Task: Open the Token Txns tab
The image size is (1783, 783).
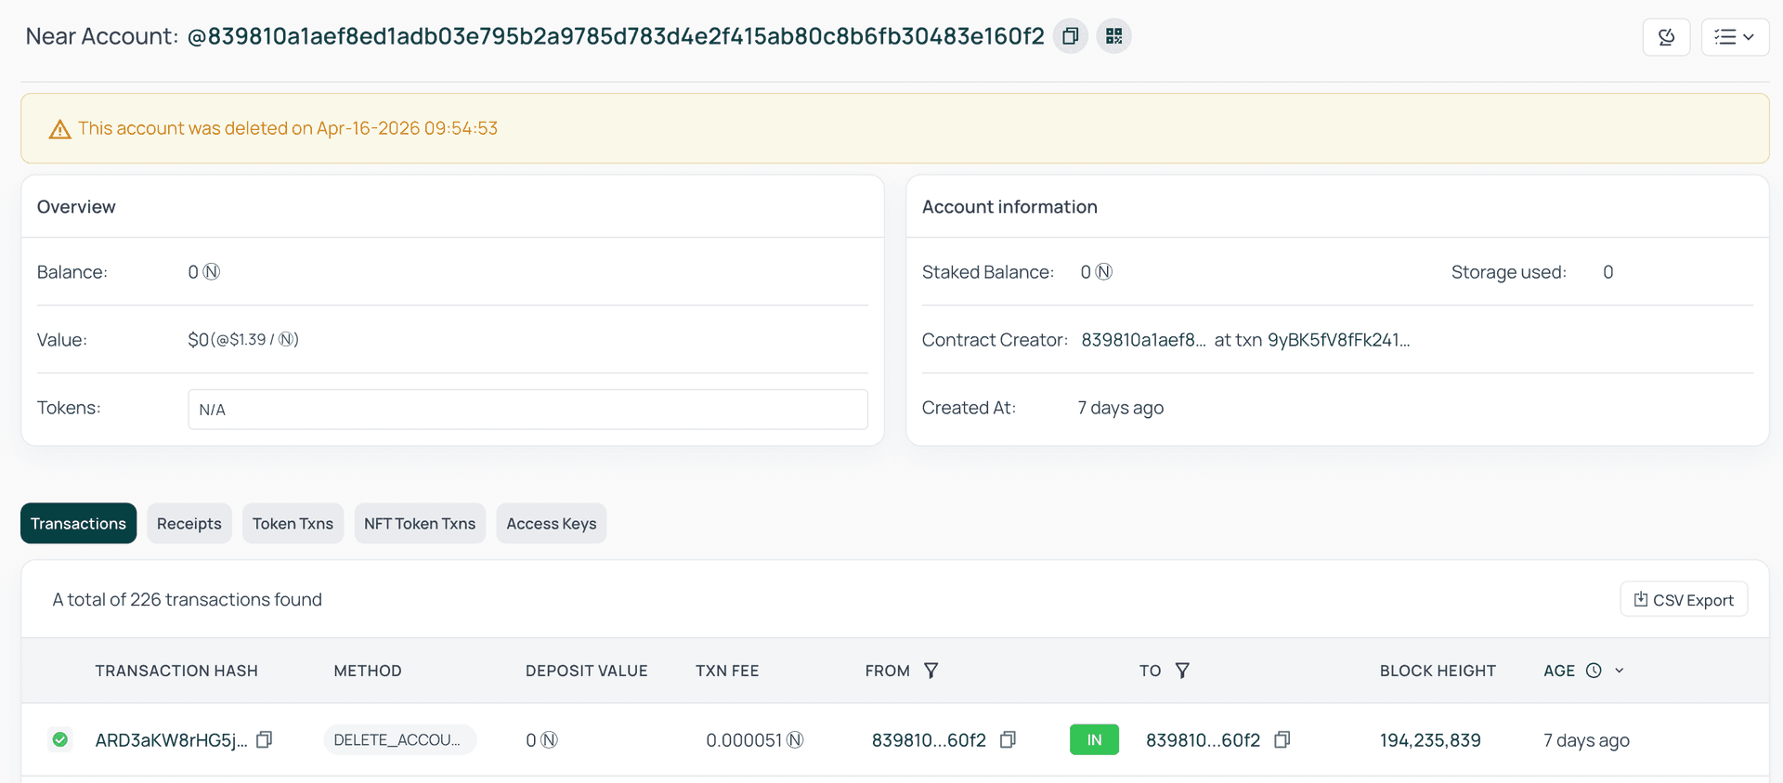Action: coord(293,524)
